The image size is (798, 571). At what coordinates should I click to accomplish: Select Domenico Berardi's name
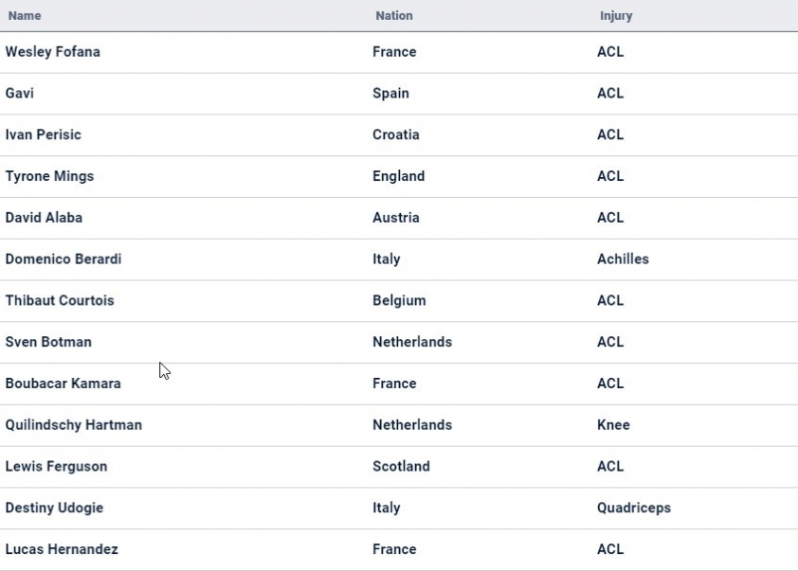pos(63,259)
